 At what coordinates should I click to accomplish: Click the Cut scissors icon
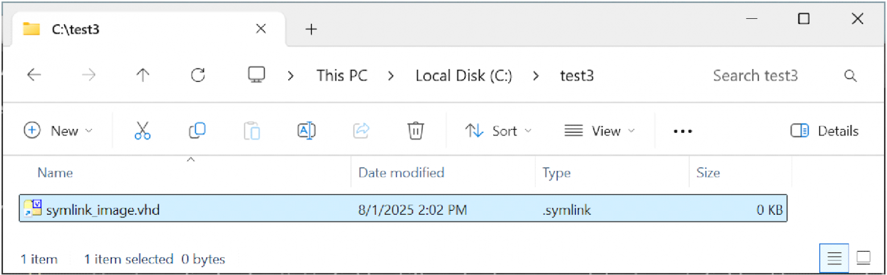(x=143, y=131)
